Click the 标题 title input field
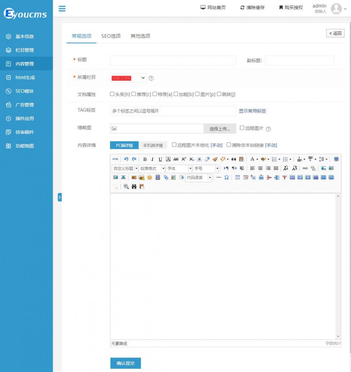351x372 pixels. pyautogui.click(x=173, y=61)
